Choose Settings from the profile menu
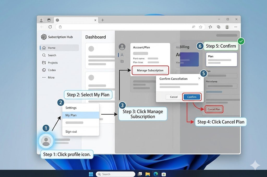Screen dimensions: 267x177 click(81, 108)
